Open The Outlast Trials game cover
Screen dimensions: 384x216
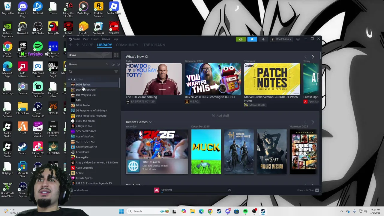(272, 151)
